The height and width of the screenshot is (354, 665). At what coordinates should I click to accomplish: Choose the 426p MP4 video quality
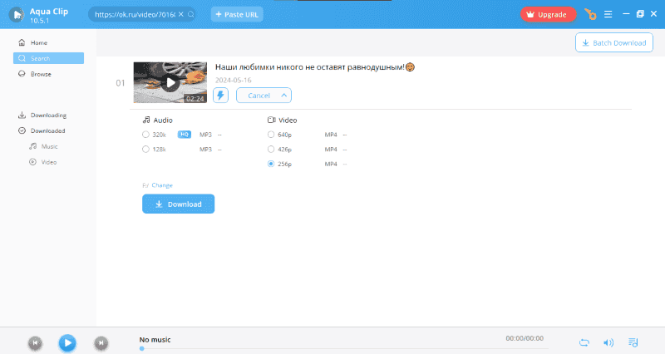(x=271, y=149)
